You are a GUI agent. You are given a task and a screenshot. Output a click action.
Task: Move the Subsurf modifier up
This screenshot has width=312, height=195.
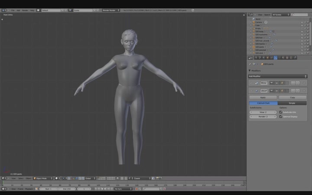(x=293, y=91)
